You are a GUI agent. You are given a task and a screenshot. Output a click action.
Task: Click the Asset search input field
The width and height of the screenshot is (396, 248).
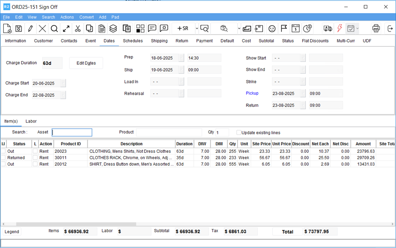tap(72, 132)
